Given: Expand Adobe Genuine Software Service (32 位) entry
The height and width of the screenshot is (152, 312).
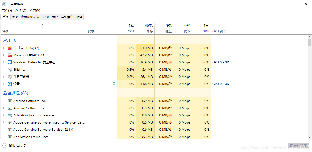Looking at the screenshot, I should [x=3, y=130].
